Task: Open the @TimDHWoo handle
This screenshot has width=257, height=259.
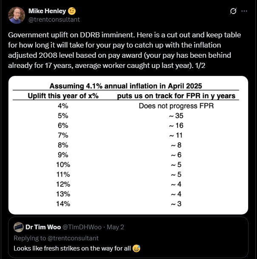Action: pyautogui.click(x=82, y=227)
